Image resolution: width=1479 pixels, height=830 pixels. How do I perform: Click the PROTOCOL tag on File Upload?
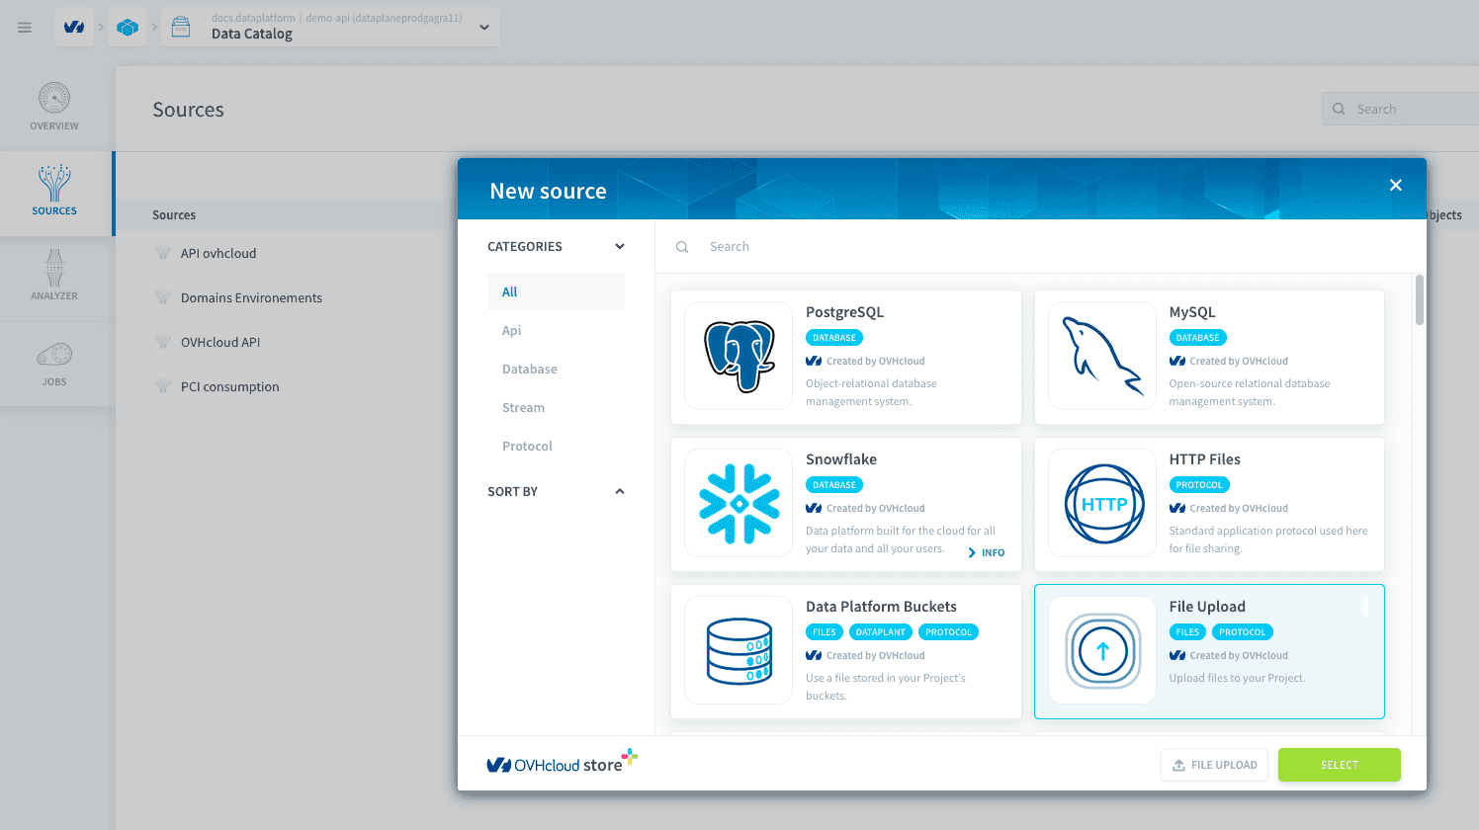pos(1243,632)
